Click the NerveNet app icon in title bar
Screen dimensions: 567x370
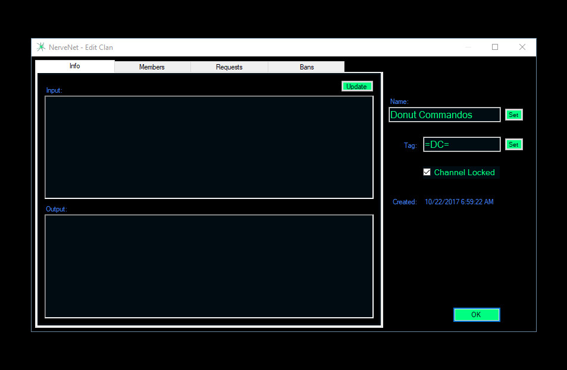(40, 48)
